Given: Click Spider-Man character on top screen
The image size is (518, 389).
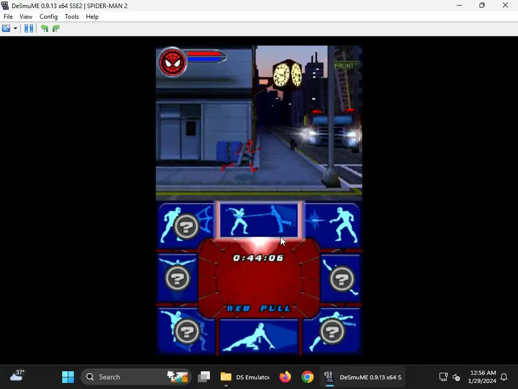Looking at the screenshot, I should pos(243,155).
